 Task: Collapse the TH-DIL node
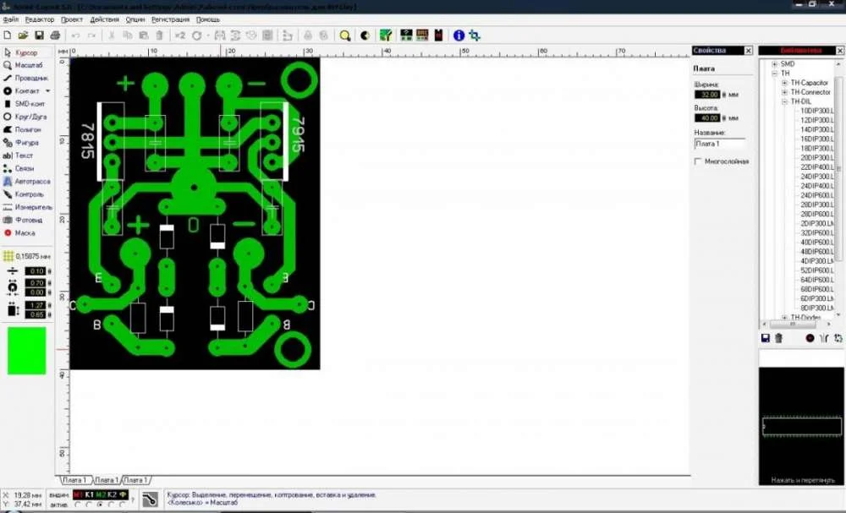[x=784, y=102]
